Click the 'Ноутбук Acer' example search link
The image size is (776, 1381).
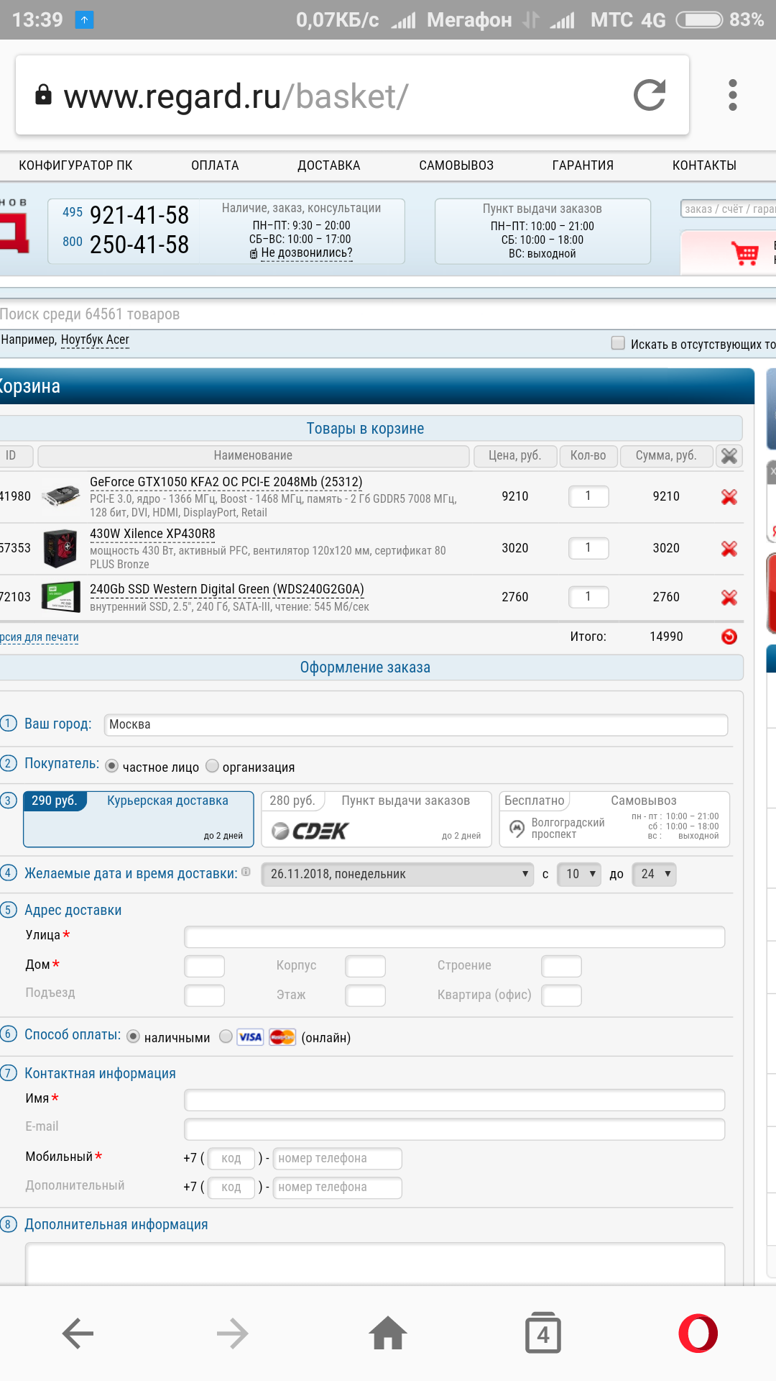point(95,339)
